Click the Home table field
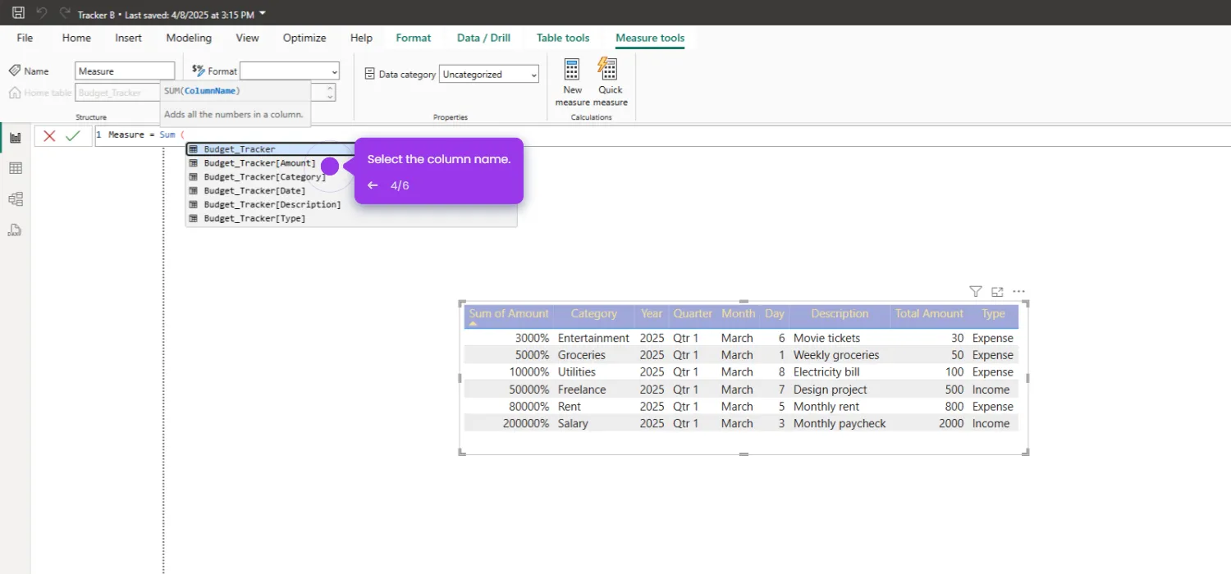 pyautogui.click(x=117, y=93)
